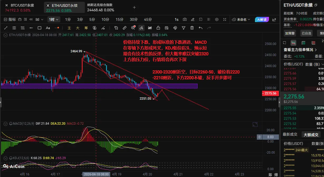Select the 15分 timeframe
The height and width of the screenshot is (177, 324).
point(119,19)
